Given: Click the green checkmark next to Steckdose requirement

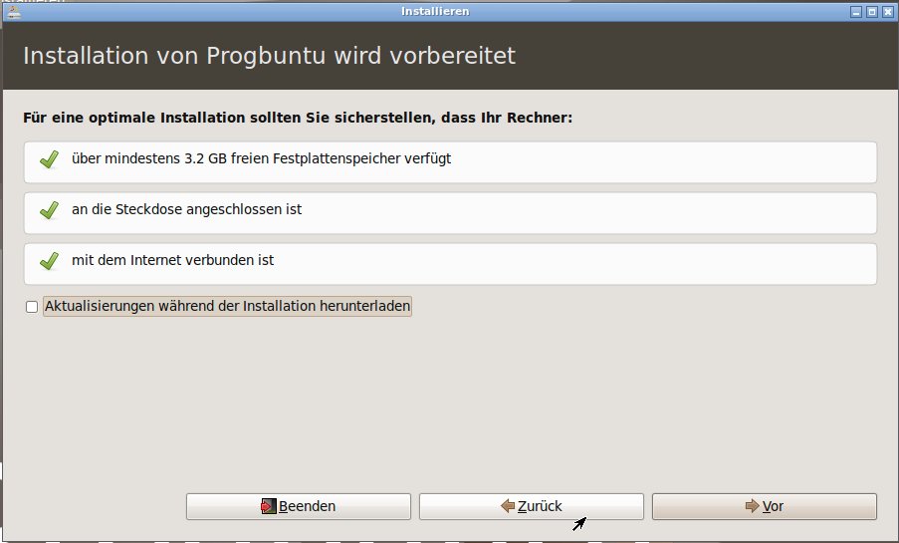Looking at the screenshot, I should click(x=48, y=210).
